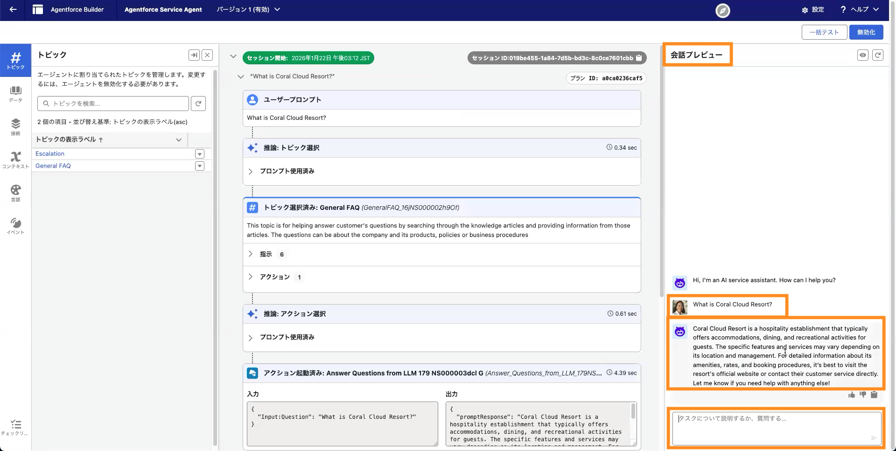Open the General FAQ topic link

pyautogui.click(x=53, y=166)
